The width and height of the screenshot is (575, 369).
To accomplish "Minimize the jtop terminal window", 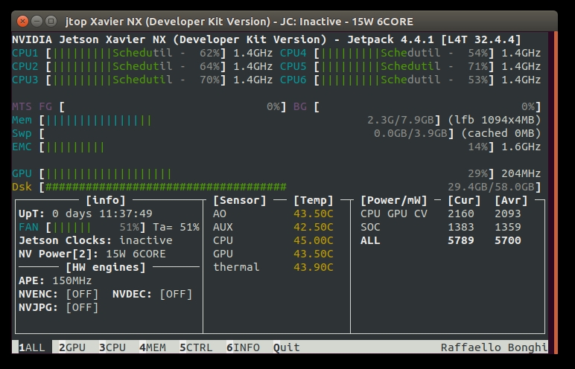I will coord(36,22).
